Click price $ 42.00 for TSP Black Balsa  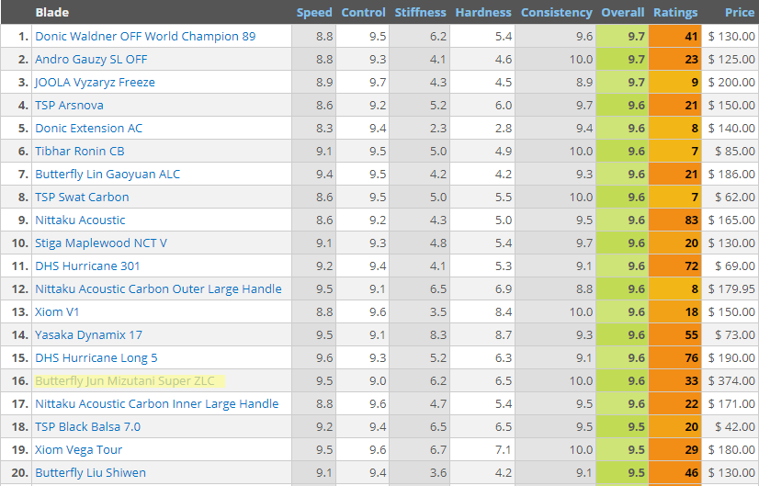[735, 427]
